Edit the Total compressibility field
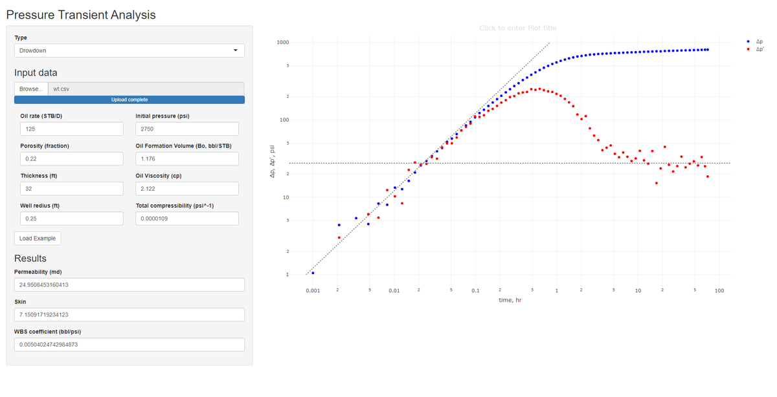Screen dimensions: 777x397 point(187,219)
